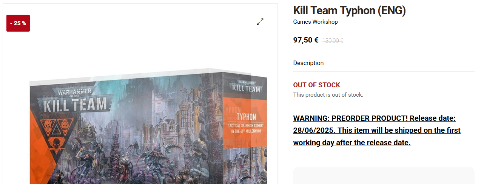
Task: Select the Kill Team Typhon (ENG) title
Action: [x=349, y=10]
